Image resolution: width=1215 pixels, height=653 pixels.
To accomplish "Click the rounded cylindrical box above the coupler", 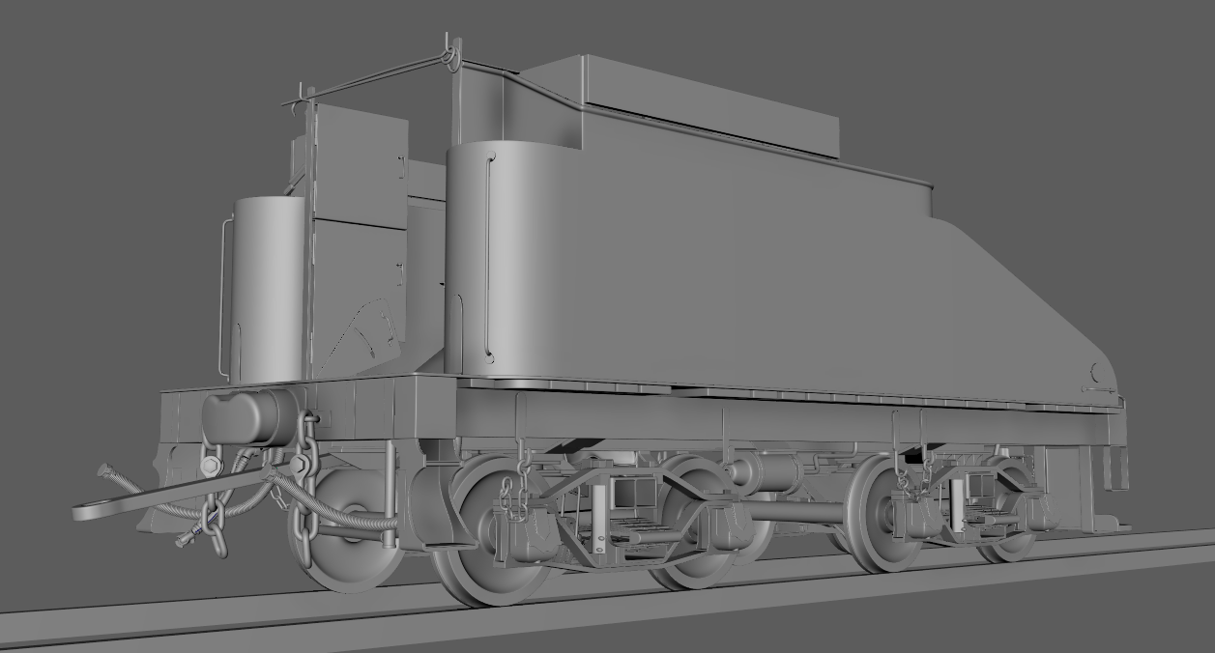I will (240, 417).
